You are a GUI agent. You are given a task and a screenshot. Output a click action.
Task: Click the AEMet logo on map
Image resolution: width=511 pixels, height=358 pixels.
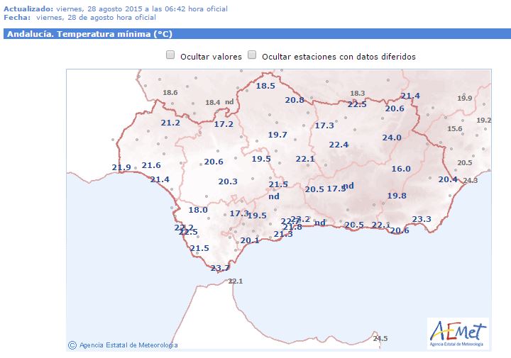pyautogui.click(x=458, y=333)
